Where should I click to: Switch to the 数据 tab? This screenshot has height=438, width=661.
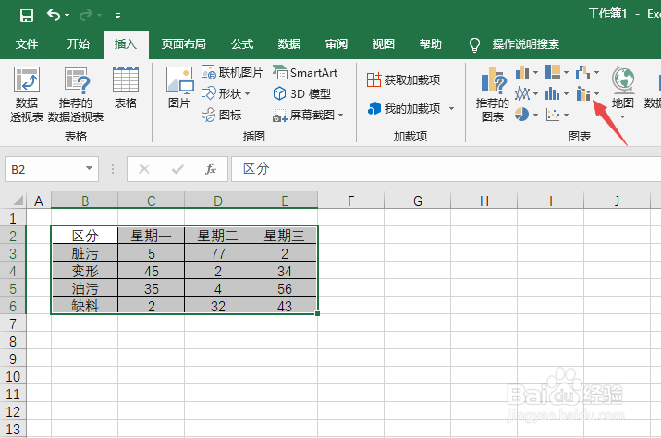tap(289, 43)
